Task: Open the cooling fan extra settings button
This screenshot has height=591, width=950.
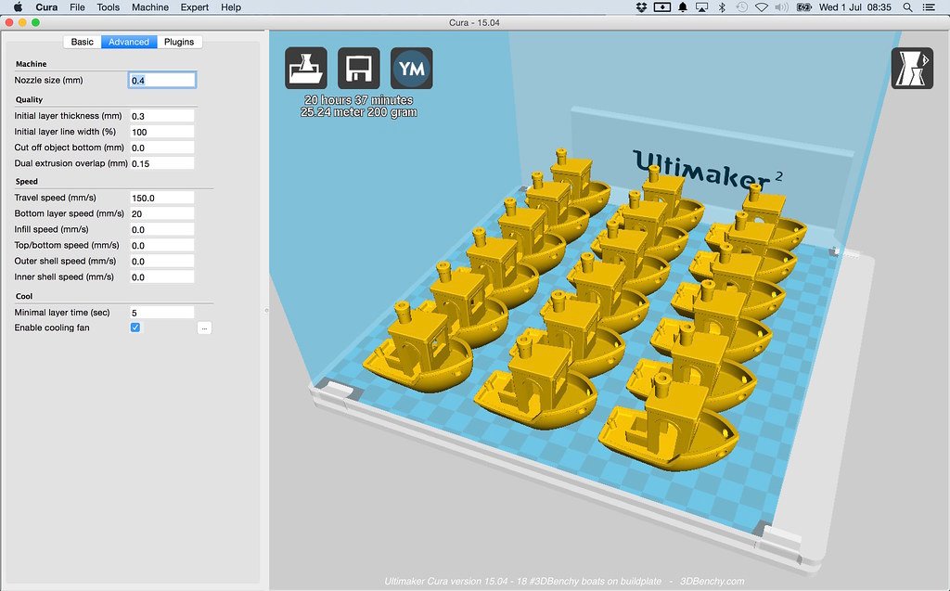Action: (204, 328)
